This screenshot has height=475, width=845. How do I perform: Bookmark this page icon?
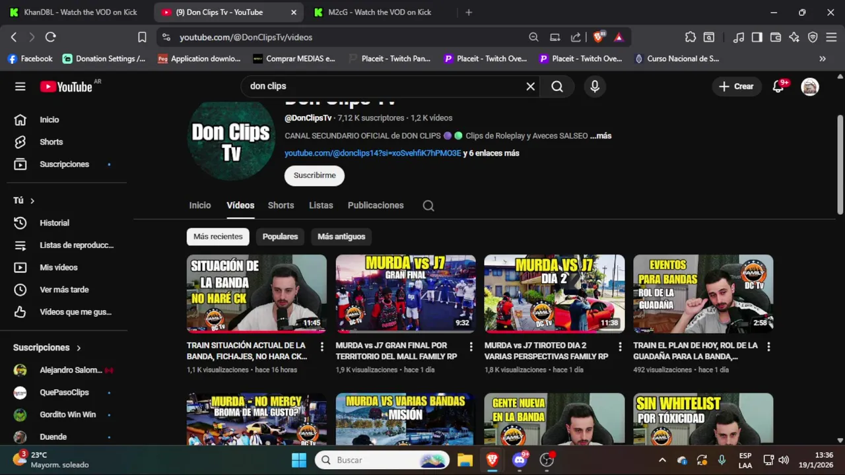point(142,38)
